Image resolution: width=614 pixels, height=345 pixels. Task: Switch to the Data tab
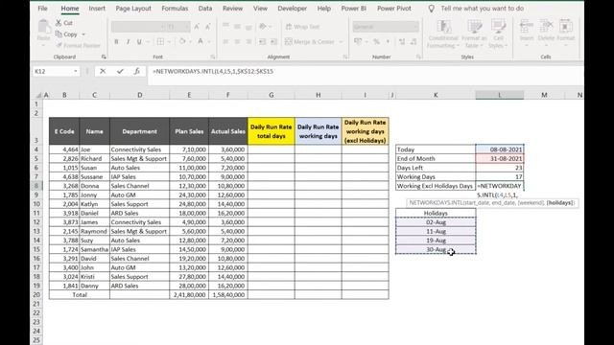pyautogui.click(x=204, y=9)
